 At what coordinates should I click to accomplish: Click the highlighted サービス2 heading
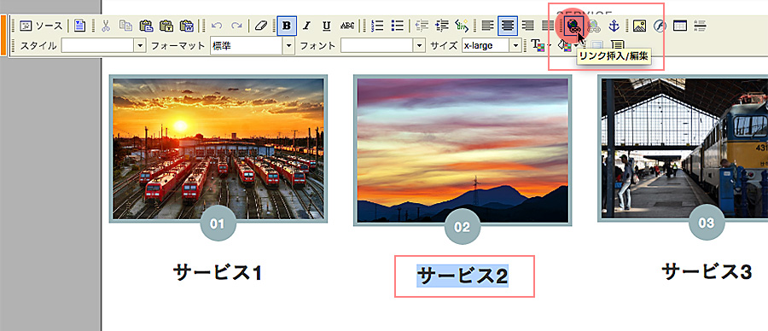[x=463, y=276]
